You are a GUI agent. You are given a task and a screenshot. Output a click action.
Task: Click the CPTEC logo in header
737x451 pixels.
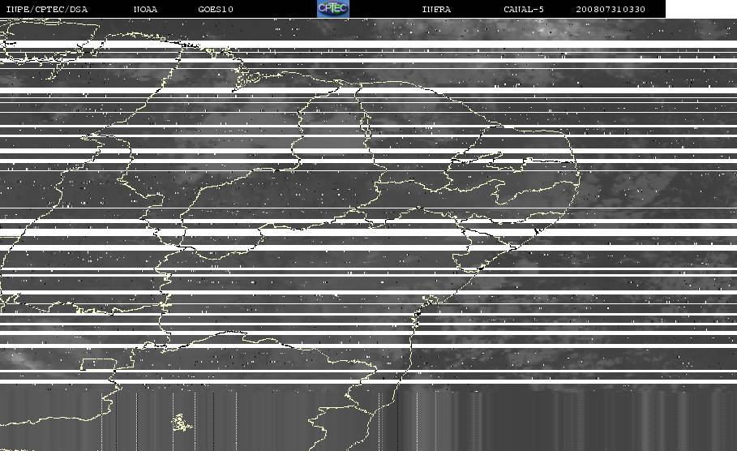[x=332, y=8]
